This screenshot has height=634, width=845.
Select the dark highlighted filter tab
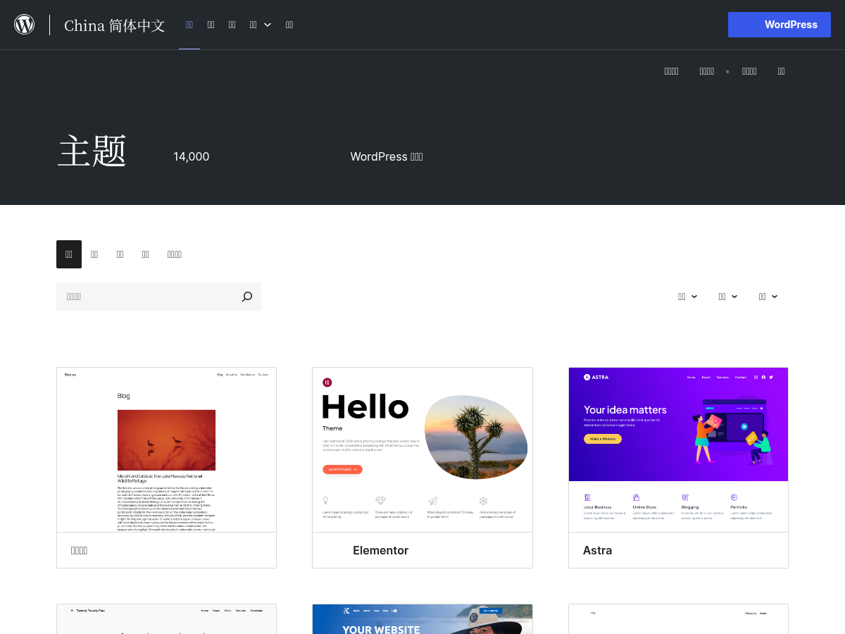click(x=69, y=254)
